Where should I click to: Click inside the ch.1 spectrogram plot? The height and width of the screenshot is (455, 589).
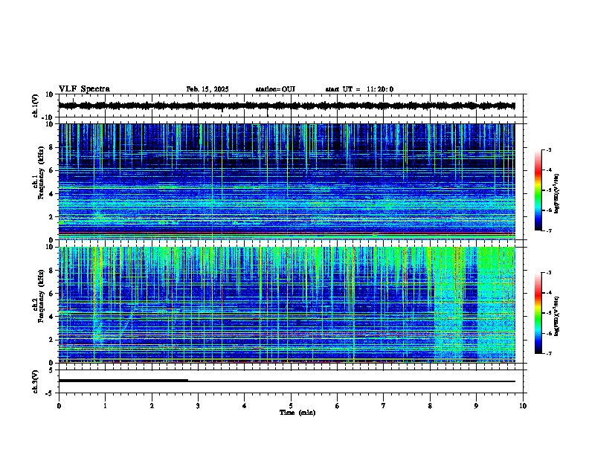tap(286, 181)
